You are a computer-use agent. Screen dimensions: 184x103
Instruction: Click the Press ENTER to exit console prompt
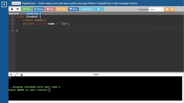(28, 90)
